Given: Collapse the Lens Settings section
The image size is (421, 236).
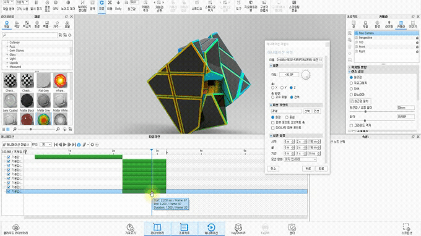Looking at the screenshot, I should coord(350,72).
